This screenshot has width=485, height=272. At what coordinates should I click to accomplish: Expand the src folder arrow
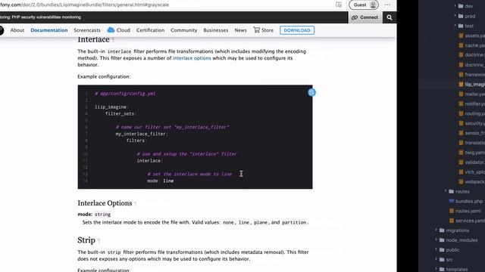click(436, 259)
